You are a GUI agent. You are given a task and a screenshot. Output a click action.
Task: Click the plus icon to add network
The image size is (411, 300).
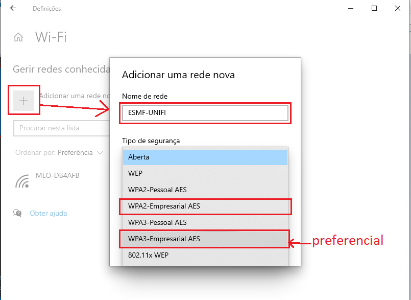(x=23, y=101)
